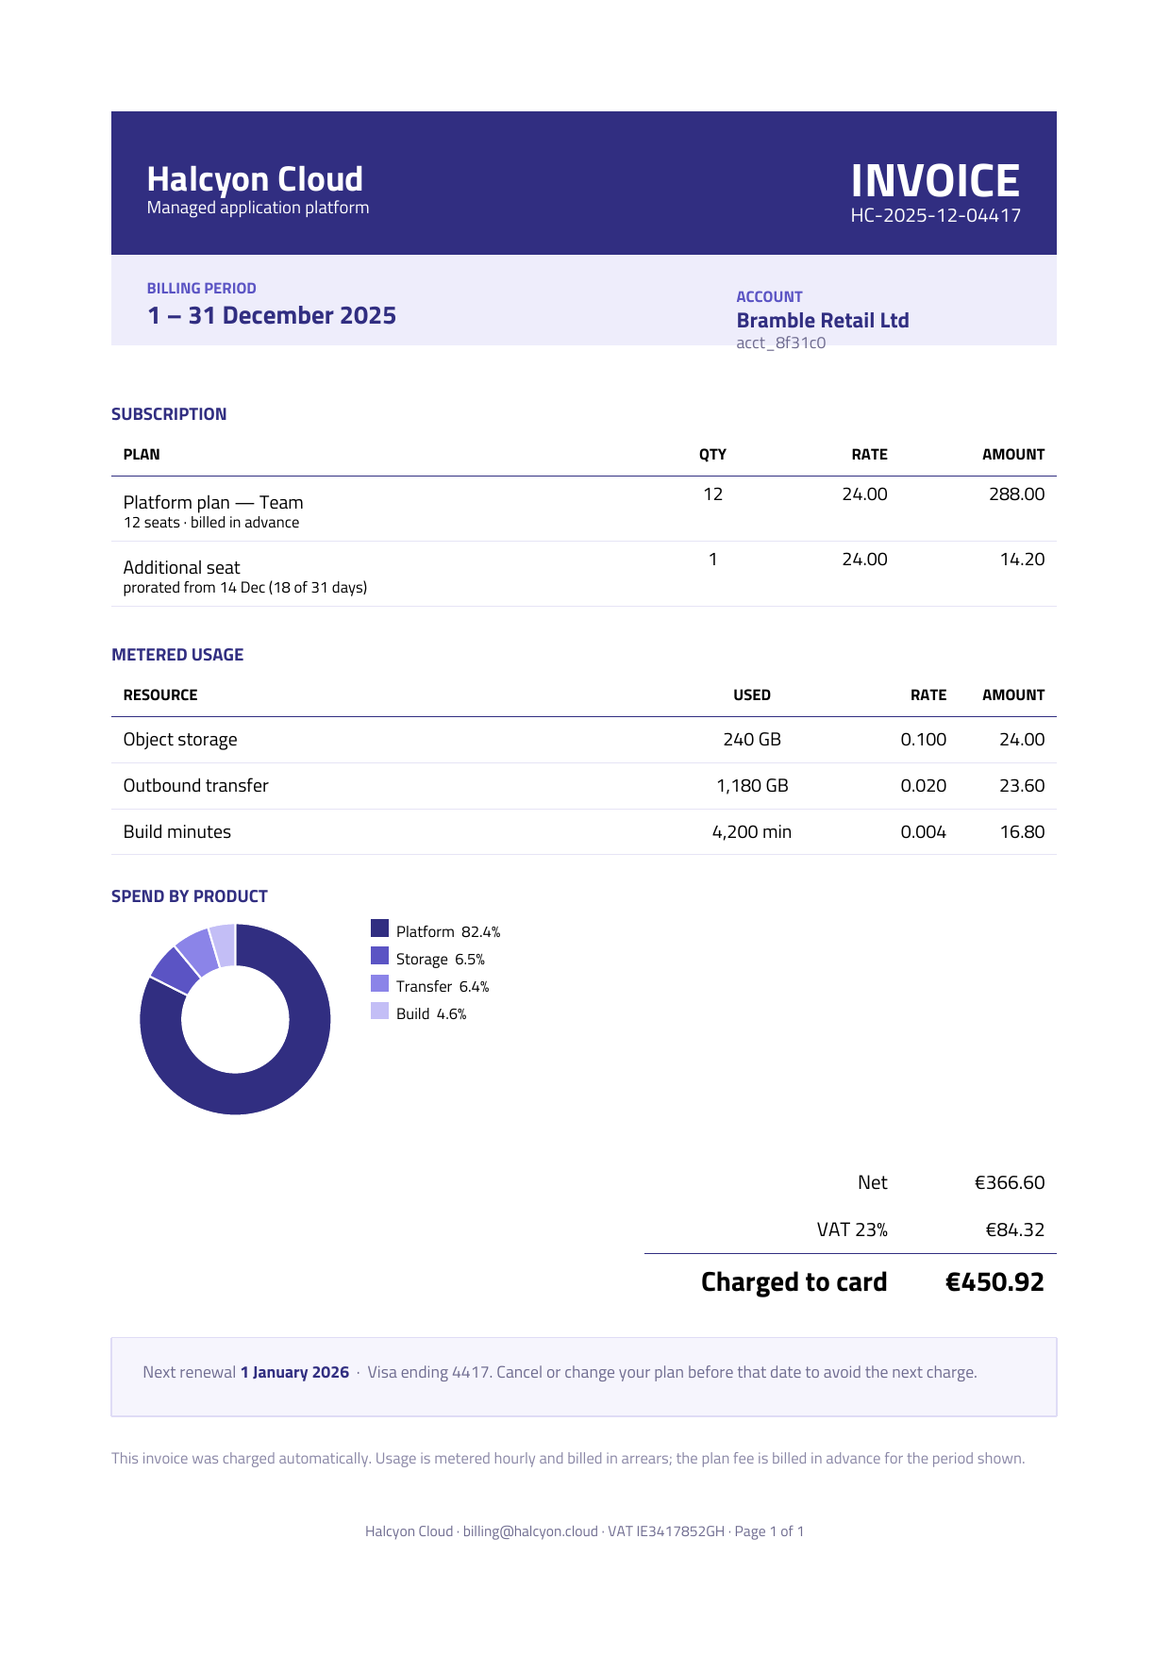Screen dimensions: 1170x1656
Task: Click account ID acct_8f31c0
Action: 780,343
